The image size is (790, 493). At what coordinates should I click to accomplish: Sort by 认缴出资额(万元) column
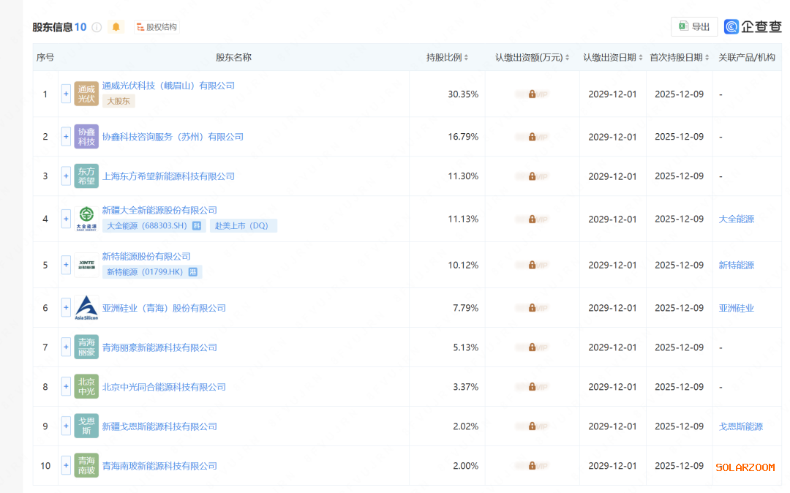(x=532, y=57)
